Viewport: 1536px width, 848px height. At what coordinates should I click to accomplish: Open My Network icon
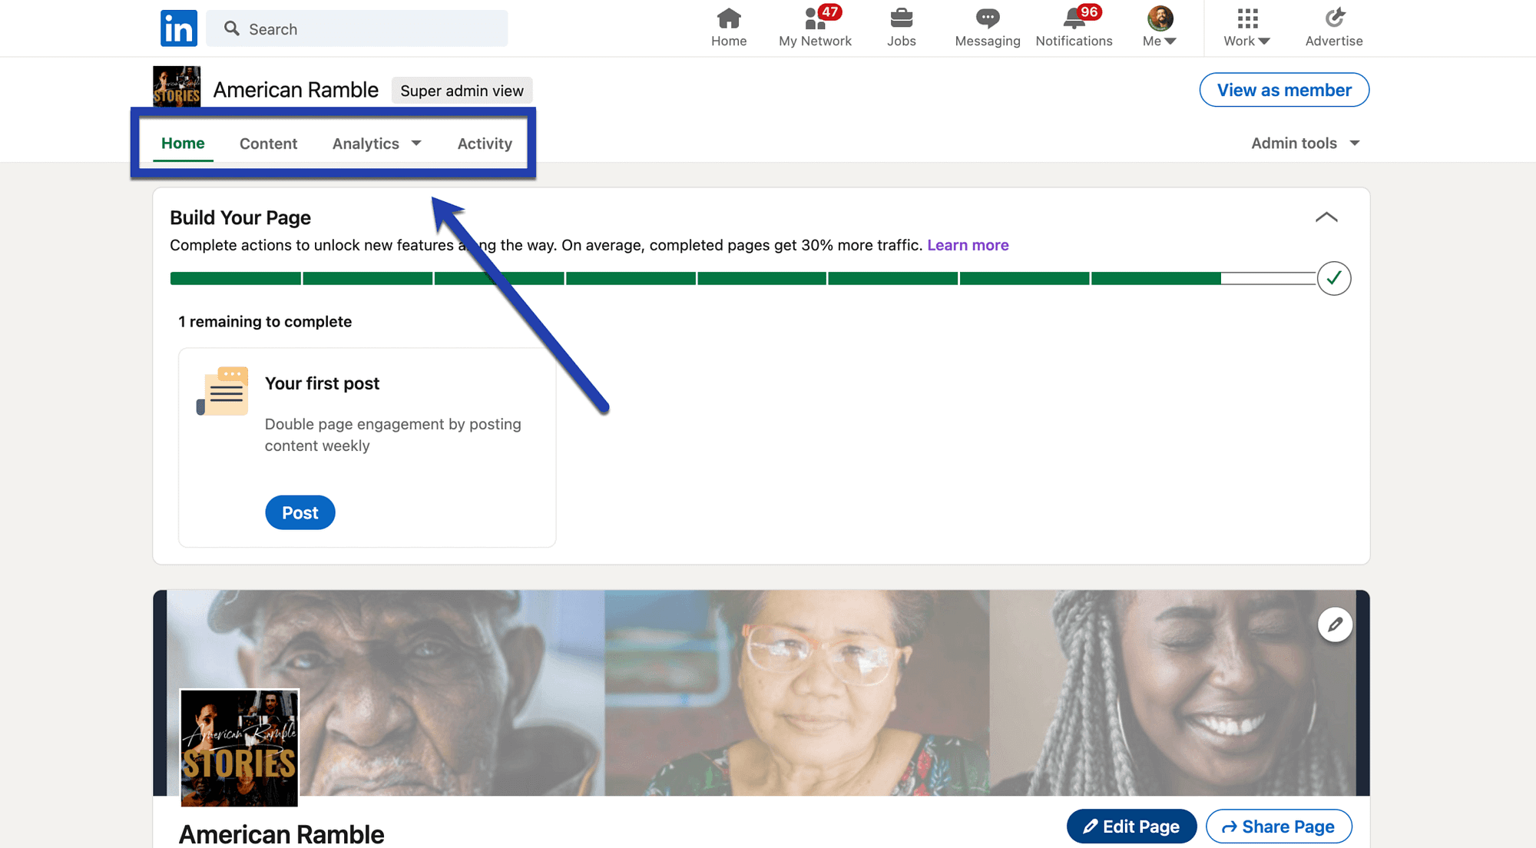coord(813,19)
